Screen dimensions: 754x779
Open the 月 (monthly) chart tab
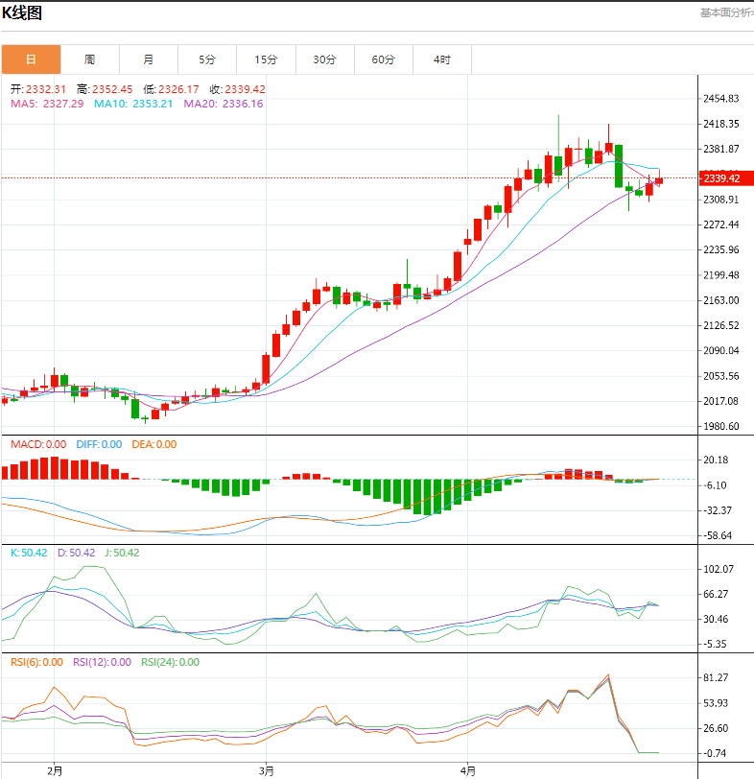tap(148, 59)
